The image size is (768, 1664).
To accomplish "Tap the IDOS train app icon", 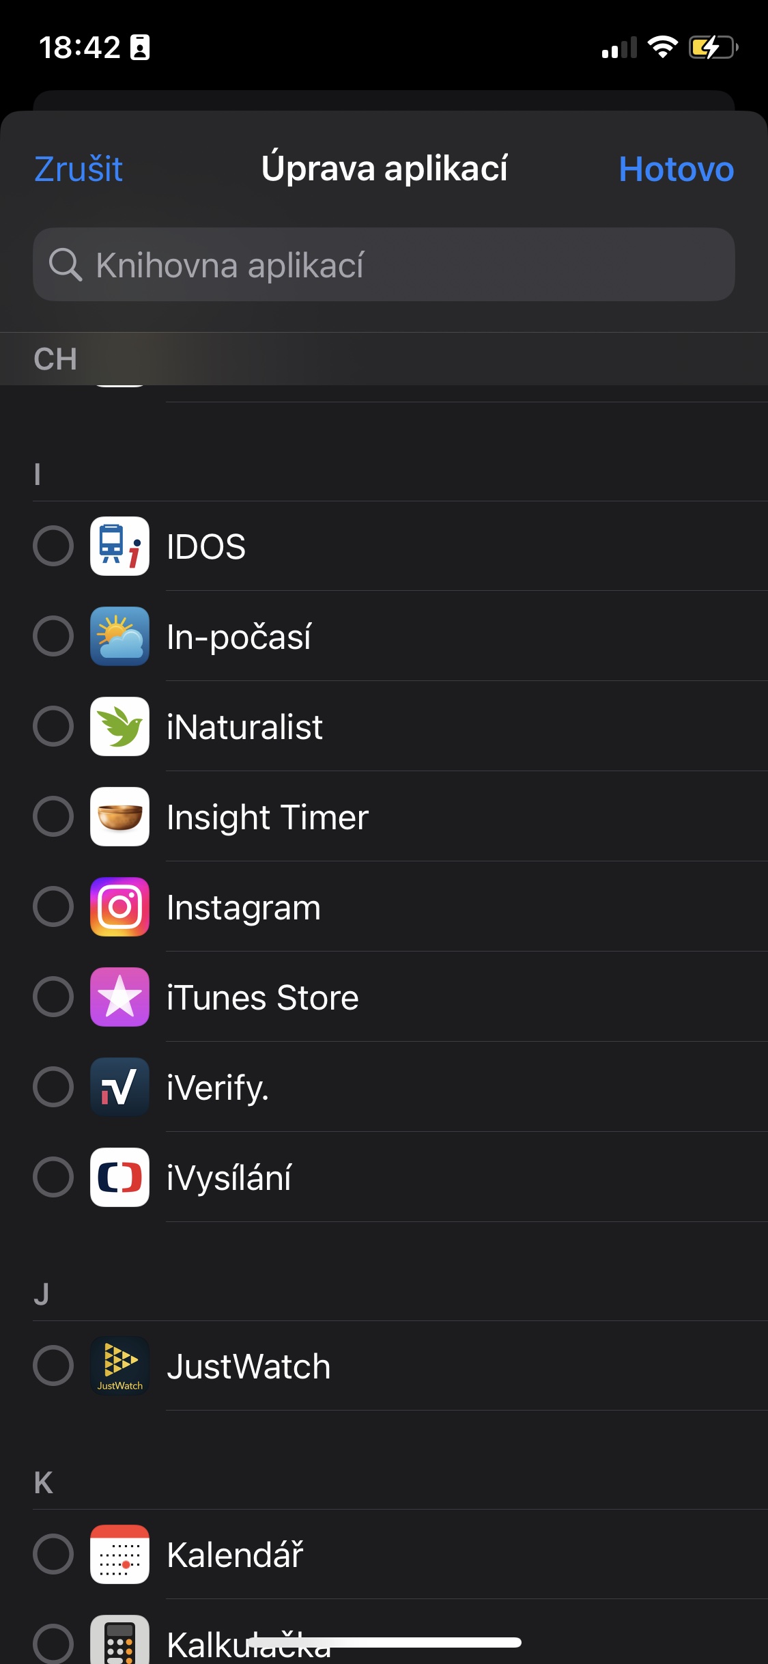I will tap(119, 546).
